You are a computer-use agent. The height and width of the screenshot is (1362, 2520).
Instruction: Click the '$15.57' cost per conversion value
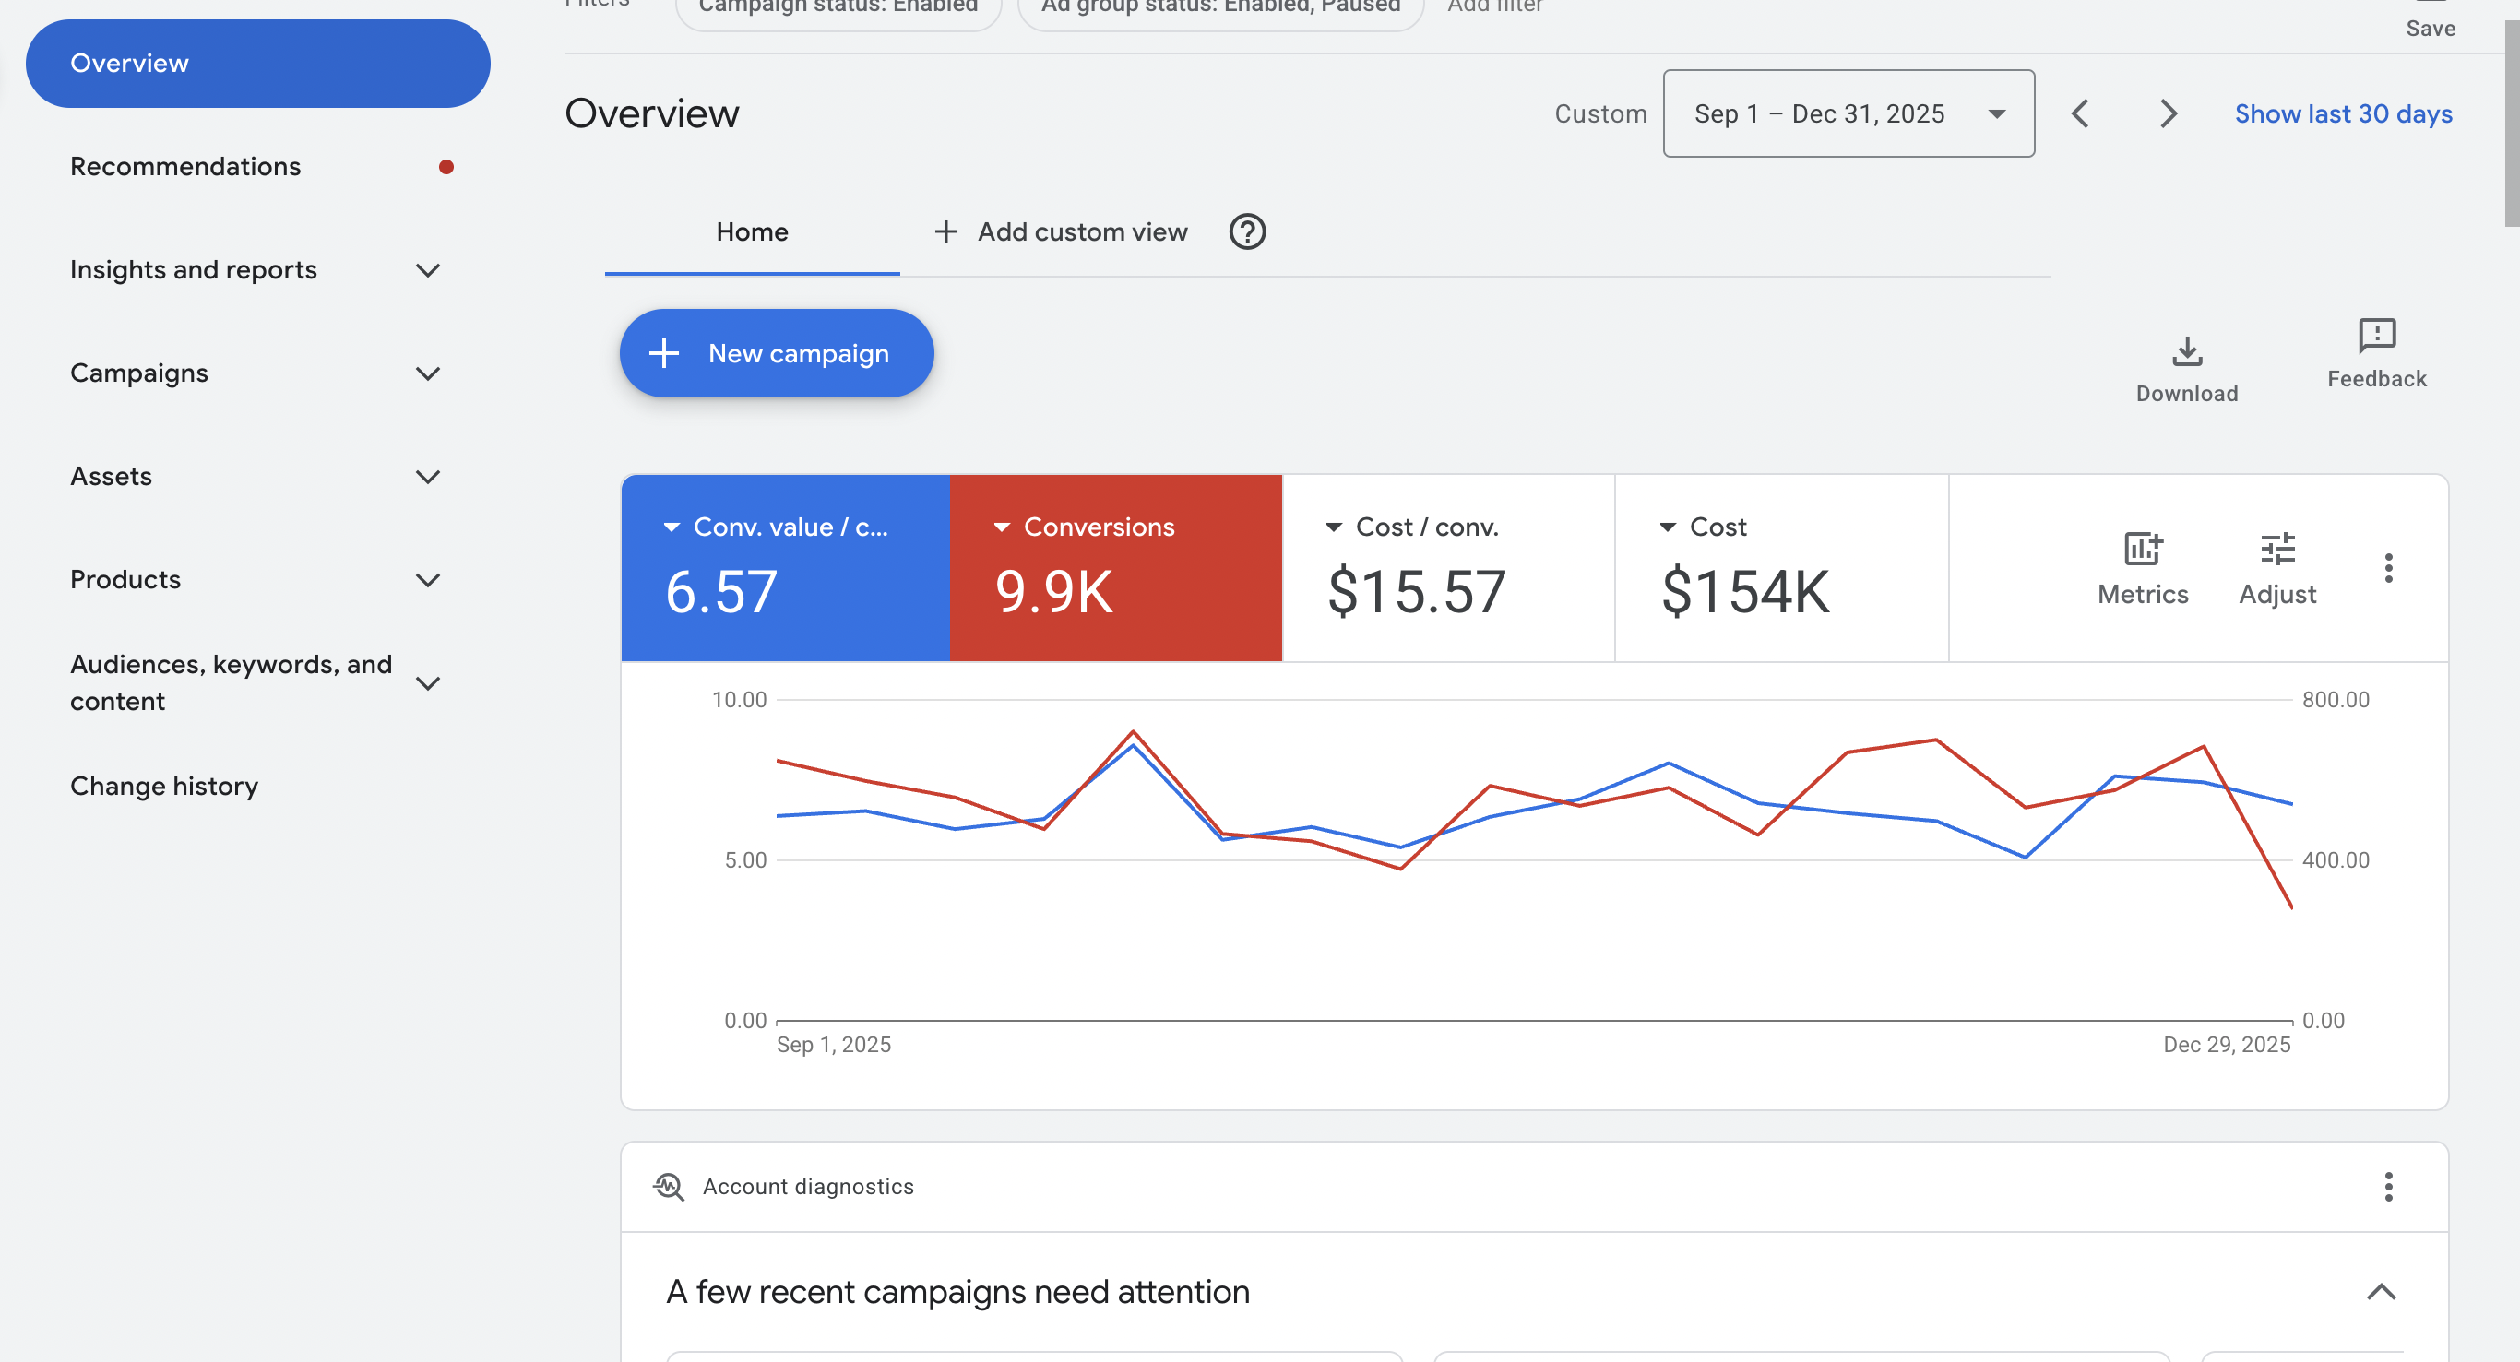[x=1416, y=591]
